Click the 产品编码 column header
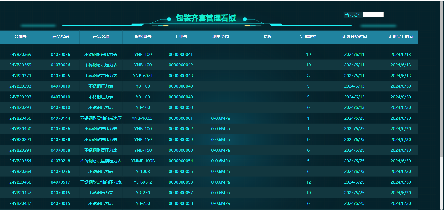 click(61, 37)
